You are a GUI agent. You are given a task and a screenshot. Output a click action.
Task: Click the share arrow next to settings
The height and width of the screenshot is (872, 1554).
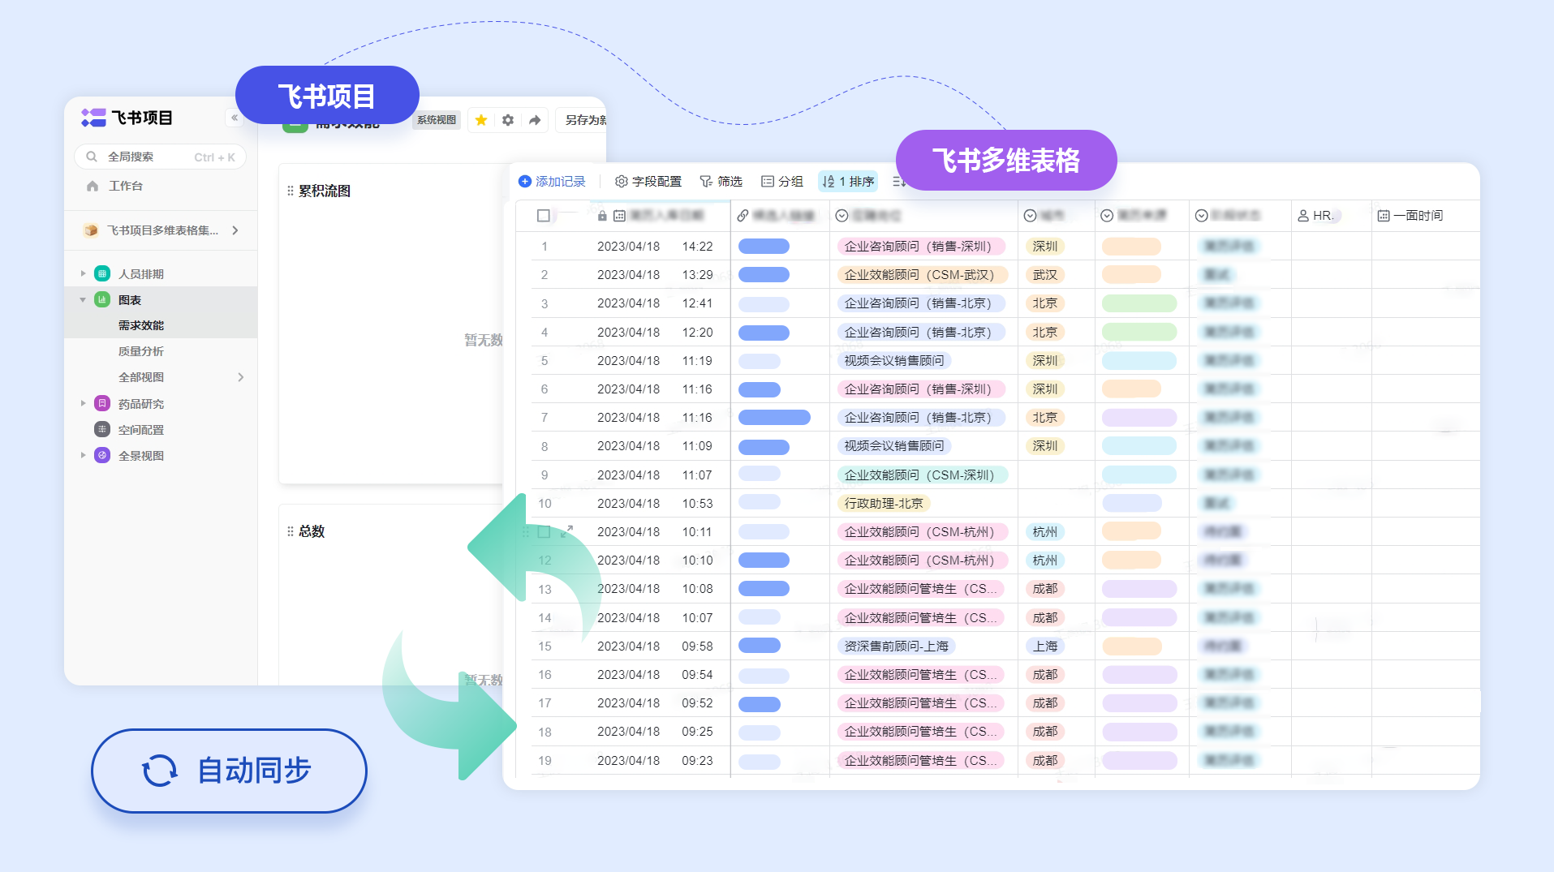tap(535, 119)
